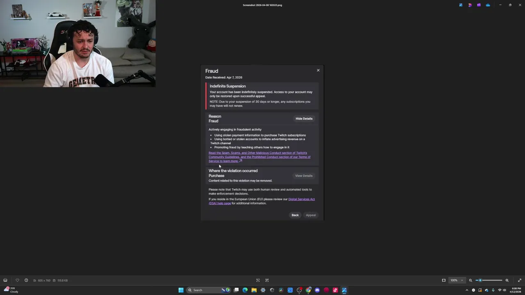Mark the image as favorite with heart icon
This screenshot has height=295, width=525.
pyautogui.click(x=17, y=280)
